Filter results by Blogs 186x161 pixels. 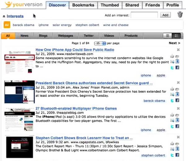[x=43, y=36]
